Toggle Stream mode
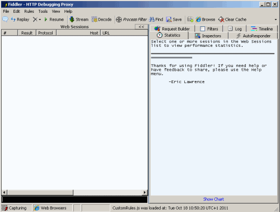The width and height of the screenshot is (280, 212). click(x=79, y=20)
